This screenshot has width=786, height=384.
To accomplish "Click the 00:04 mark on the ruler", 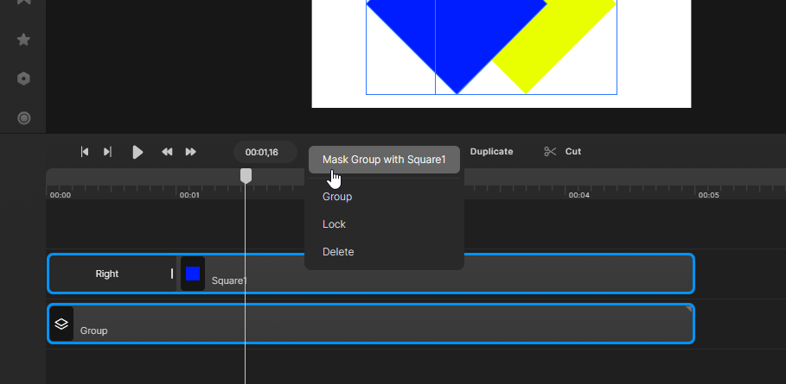I will (578, 195).
